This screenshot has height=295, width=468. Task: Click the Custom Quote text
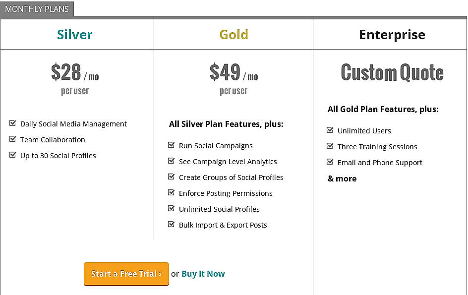click(x=392, y=73)
